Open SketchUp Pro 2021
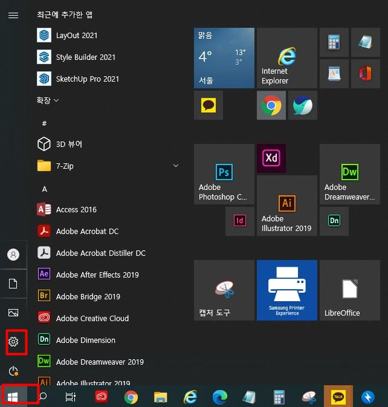This screenshot has height=407, width=388. click(x=108, y=79)
